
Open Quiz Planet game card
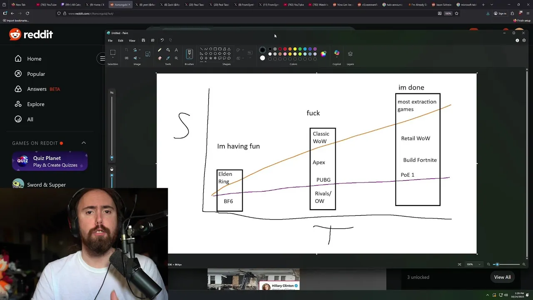click(x=50, y=161)
